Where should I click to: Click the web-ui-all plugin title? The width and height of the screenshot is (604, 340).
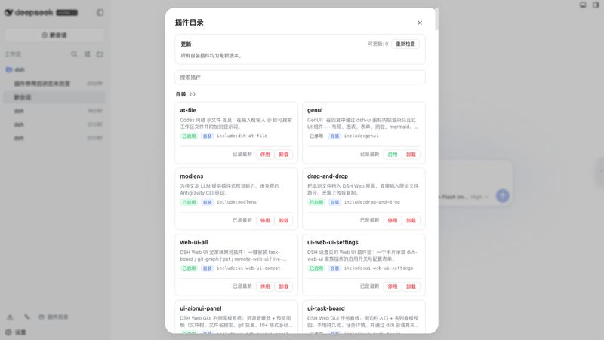[x=194, y=242]
